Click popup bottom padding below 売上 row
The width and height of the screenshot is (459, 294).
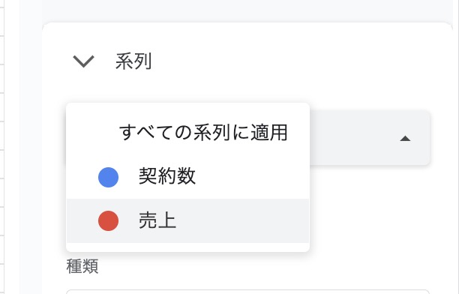click(x=188, y=247)
